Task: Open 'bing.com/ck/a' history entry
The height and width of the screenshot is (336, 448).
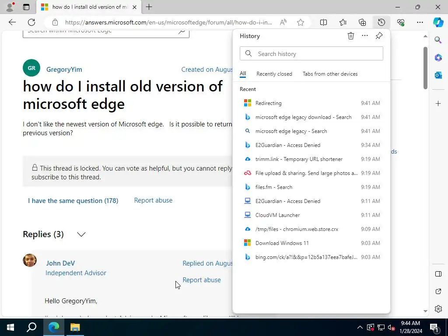Action: (311, 257)
